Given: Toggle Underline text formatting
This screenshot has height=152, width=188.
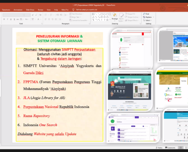Looking at the screenshot, I should [11, 19].
